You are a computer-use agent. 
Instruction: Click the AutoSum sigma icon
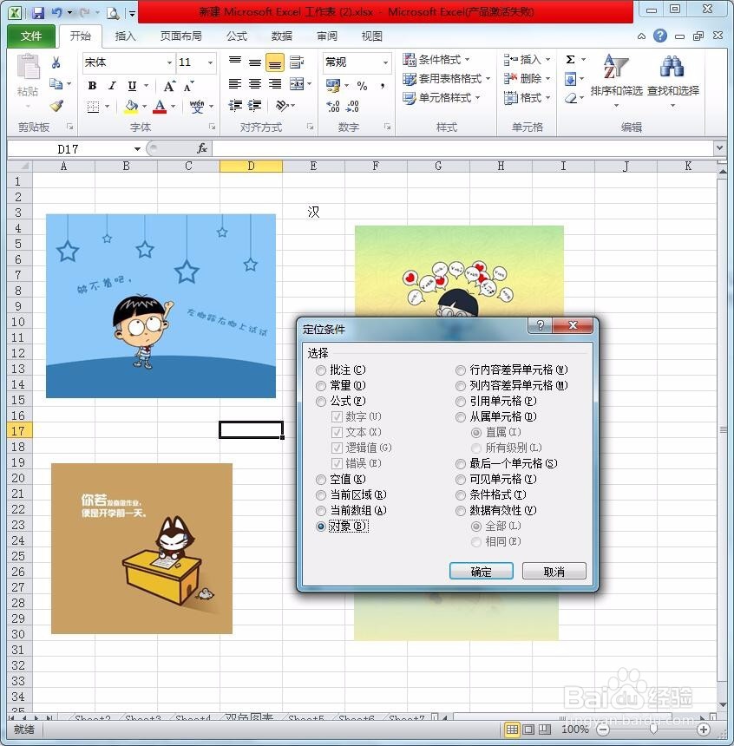(570, 60)
